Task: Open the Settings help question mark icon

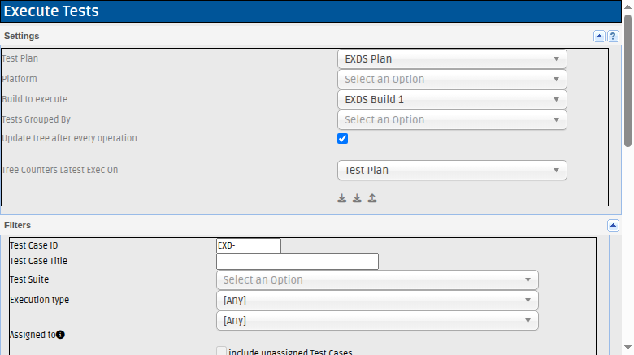Action: coord(613,37)
